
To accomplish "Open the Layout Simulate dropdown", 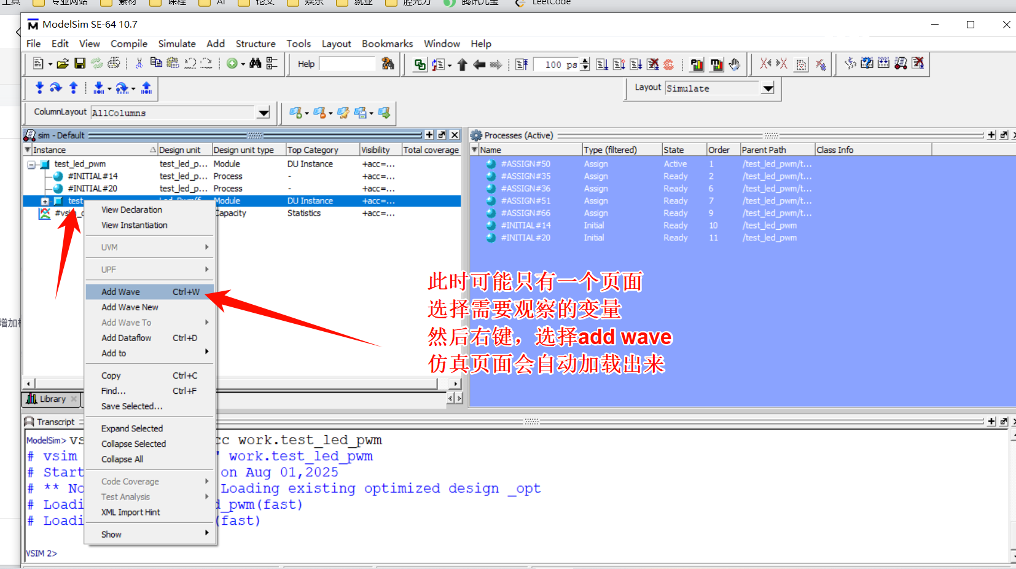I will tap(768, 88).
